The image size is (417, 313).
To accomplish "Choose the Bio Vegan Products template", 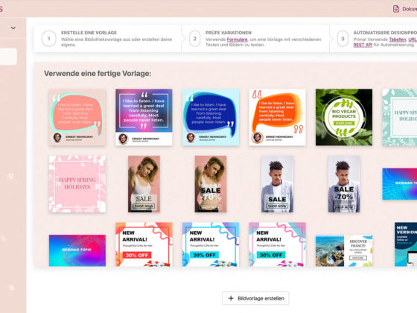I will pyautogui.click(x=344, y=118).
